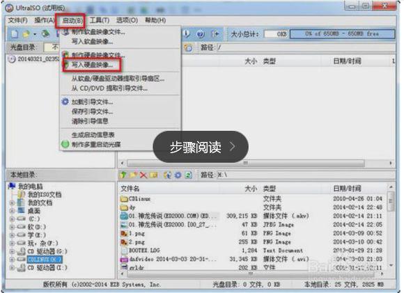Choose 保存引导文件... menu entry

click(x=92, y=111)
